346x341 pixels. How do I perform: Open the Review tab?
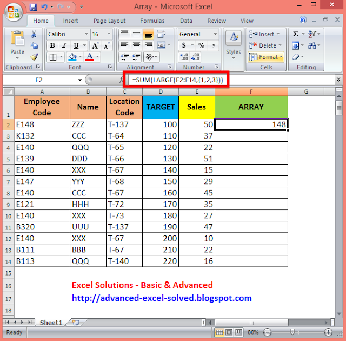216,21
